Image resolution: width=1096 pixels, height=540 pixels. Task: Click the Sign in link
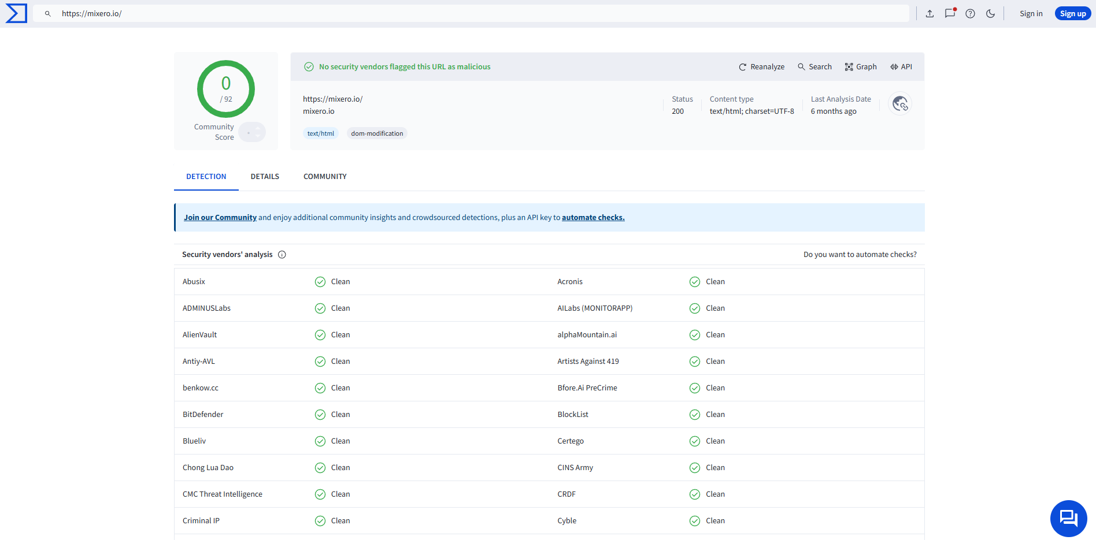tap(1031, 13)
